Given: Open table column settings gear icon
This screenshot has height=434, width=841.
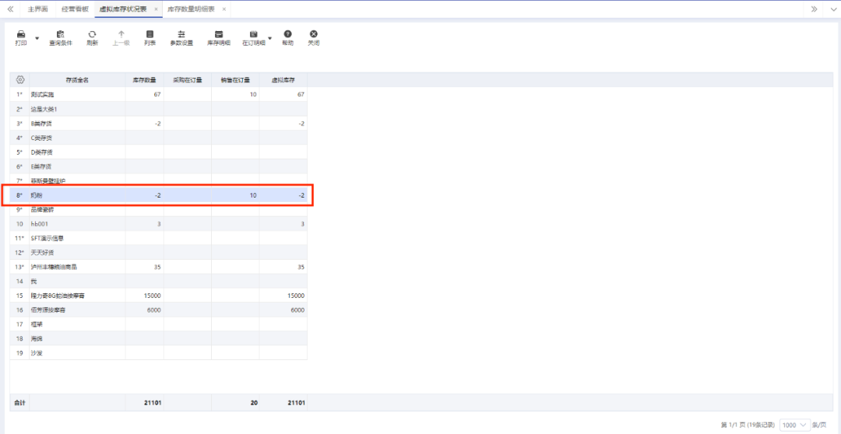Looking at the screenshot, I should pos(19,79).
